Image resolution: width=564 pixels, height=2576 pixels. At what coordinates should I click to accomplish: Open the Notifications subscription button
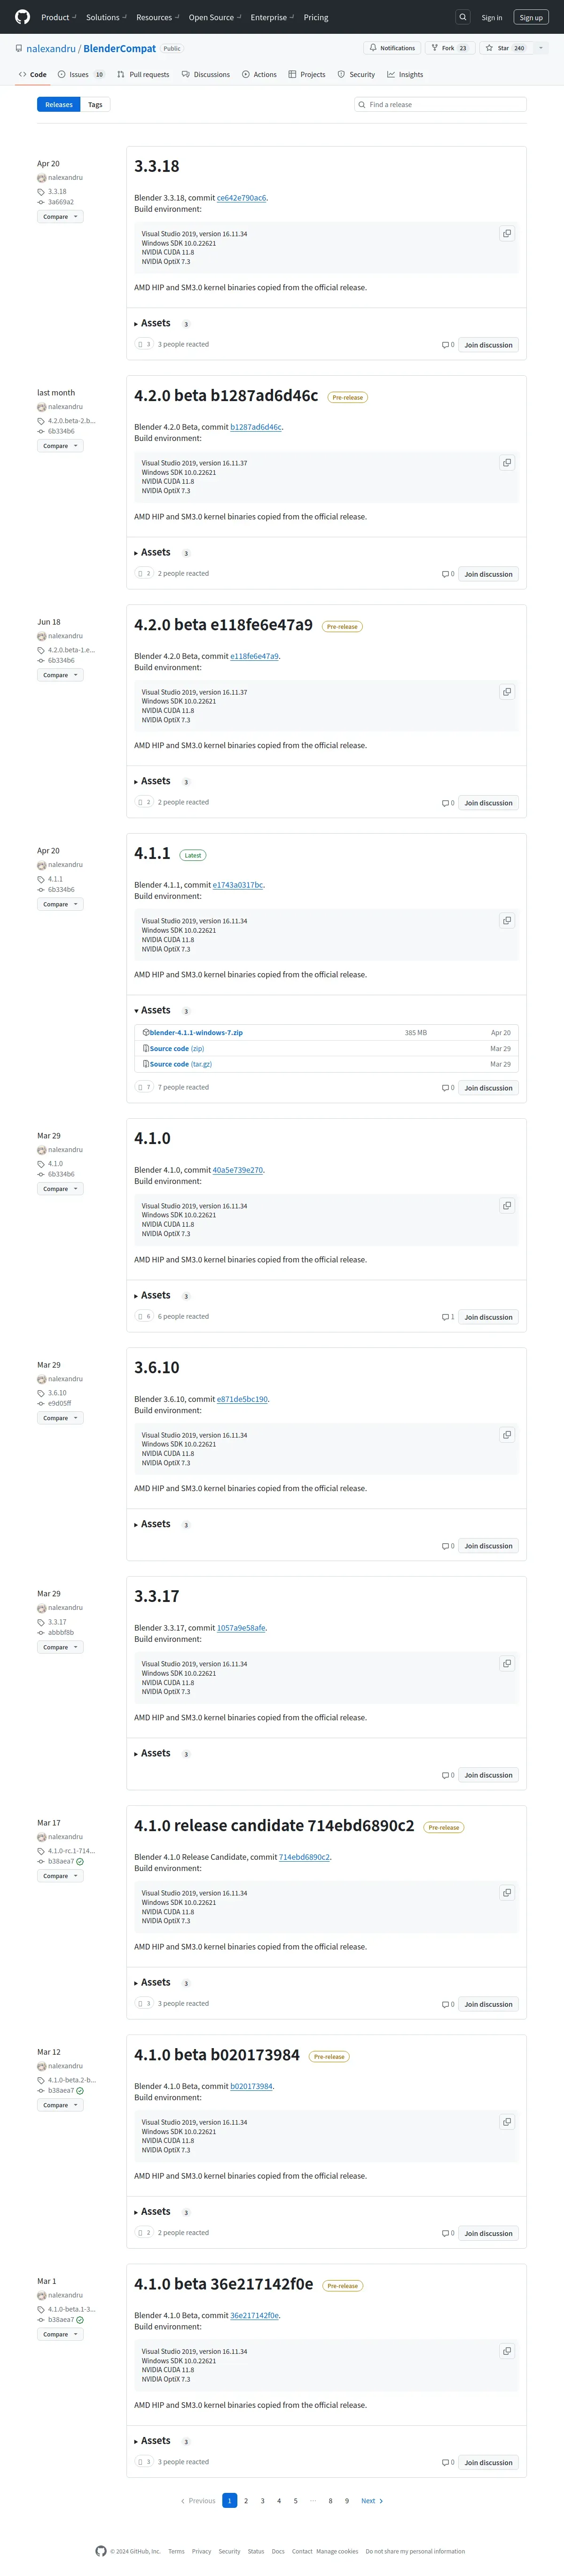point(392,48)
